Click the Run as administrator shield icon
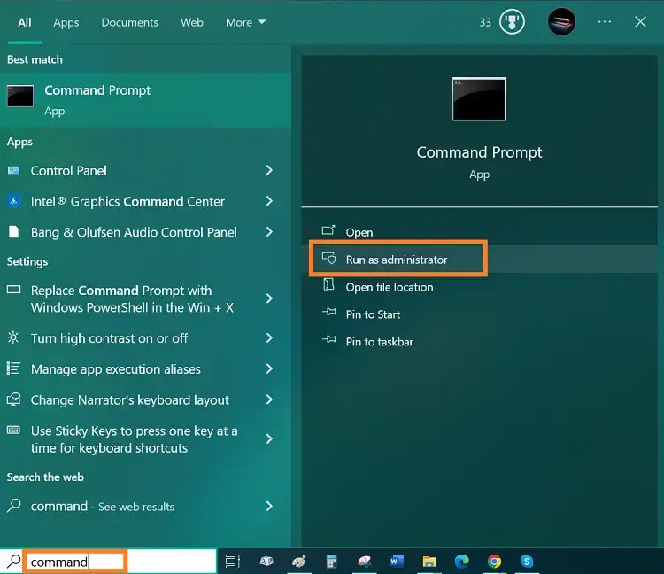The image size is (664, 574). click(328, 258)
